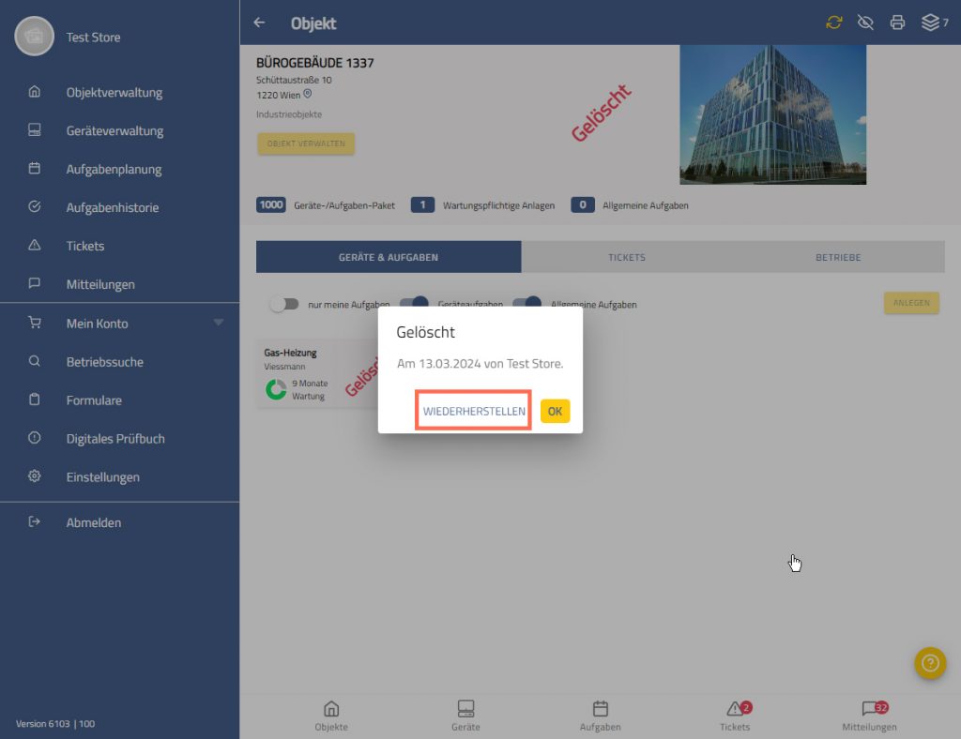
Task: Open the yellow help question button
Action: coord(929,663)
